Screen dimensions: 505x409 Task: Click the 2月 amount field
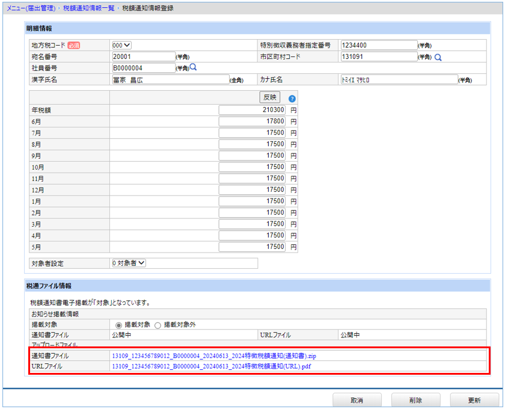(x=252, y=213)
